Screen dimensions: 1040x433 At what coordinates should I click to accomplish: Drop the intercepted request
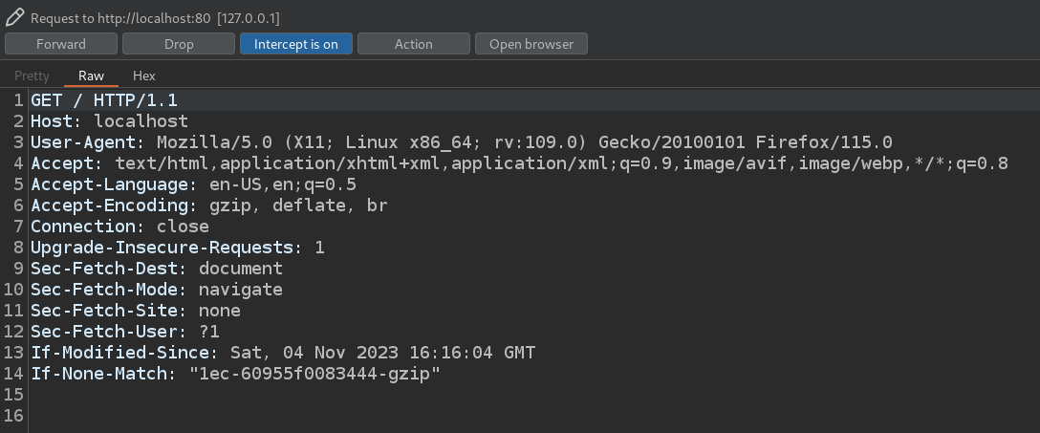pos(179,44)
